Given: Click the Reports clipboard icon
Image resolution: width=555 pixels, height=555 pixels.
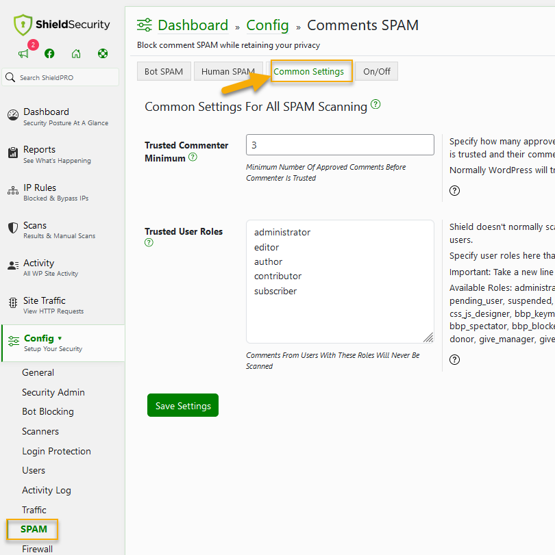Looking at the screenshot, I should [x=13, y=153].
